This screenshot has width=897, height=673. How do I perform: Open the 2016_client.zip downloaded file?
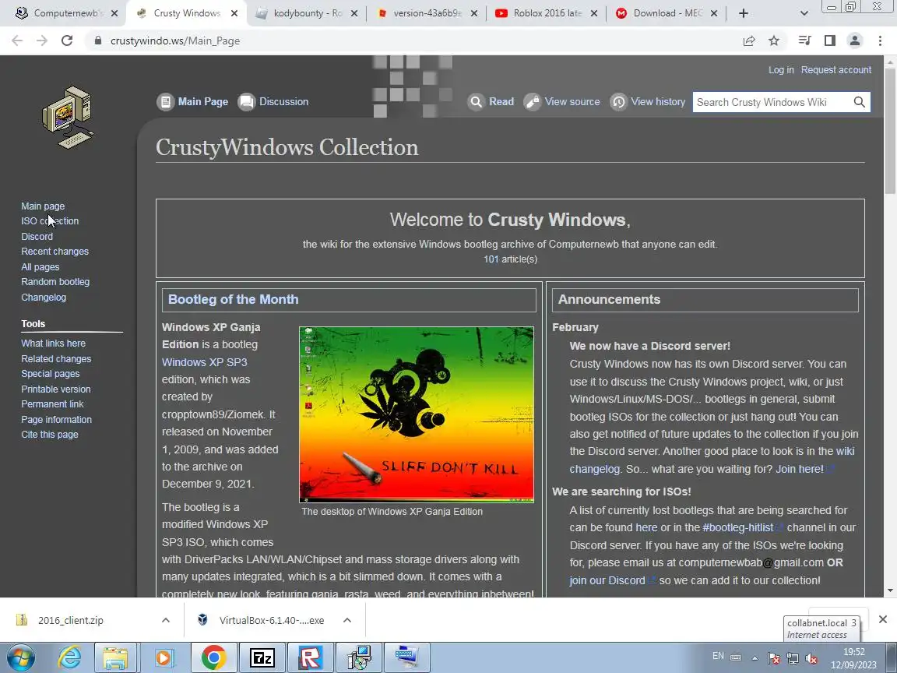pos(70,620)
